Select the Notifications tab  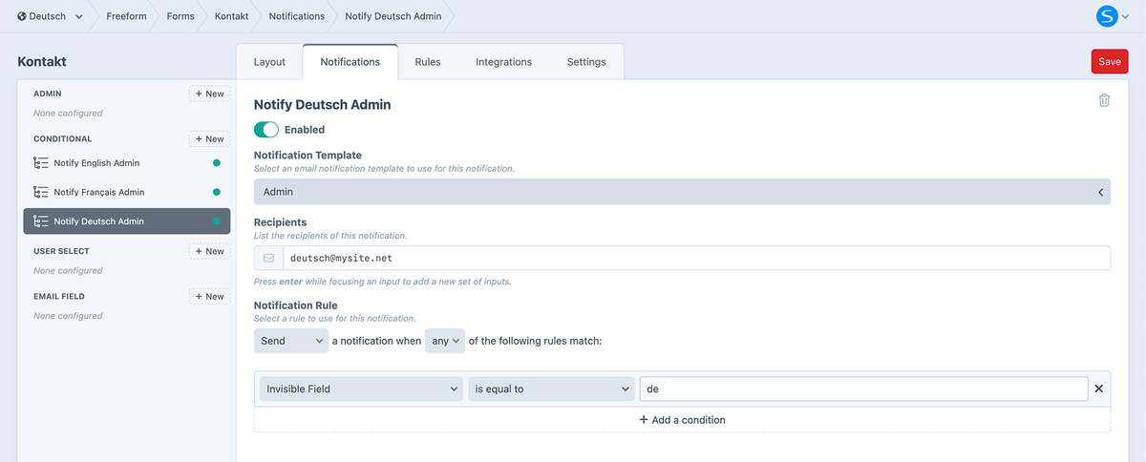[350, 62]
